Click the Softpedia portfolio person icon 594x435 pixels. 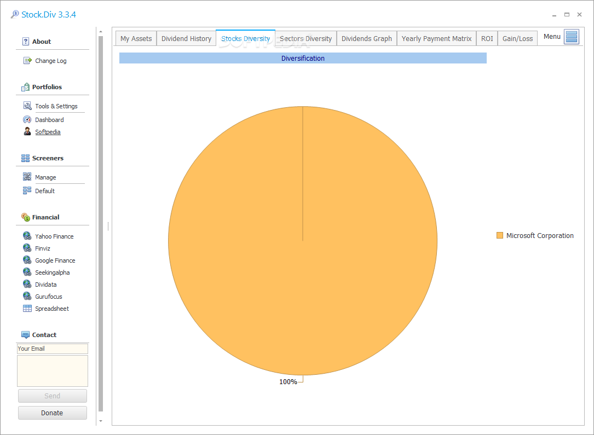27,131
